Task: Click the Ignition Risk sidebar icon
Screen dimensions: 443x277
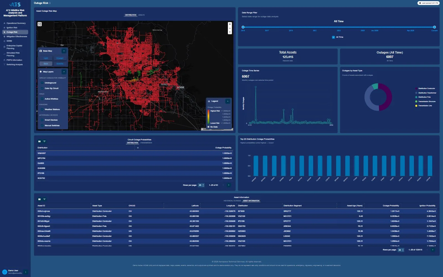Action: (x=4, y=28)
